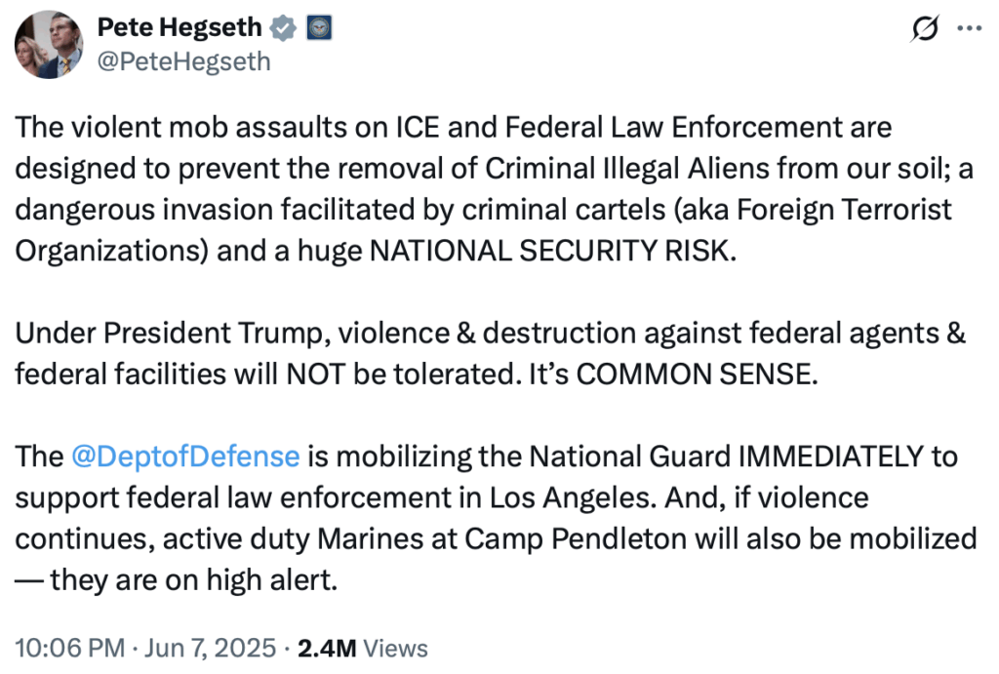Screen dimensions: 999x674
Task: Click the 10:06 PM timestamp
Action: pos(69,648)
